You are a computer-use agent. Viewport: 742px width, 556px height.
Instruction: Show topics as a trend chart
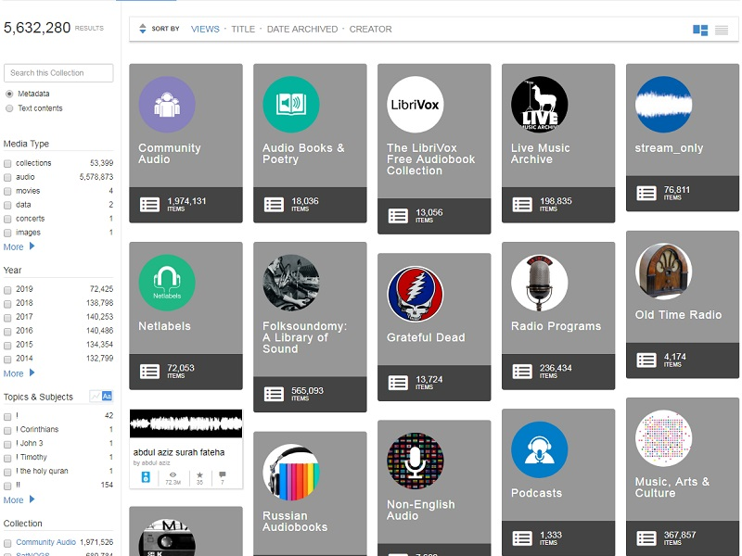[x=96, y=397]
